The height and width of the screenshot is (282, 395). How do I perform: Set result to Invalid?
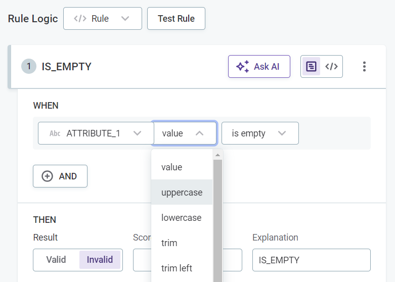pos(100,260)
